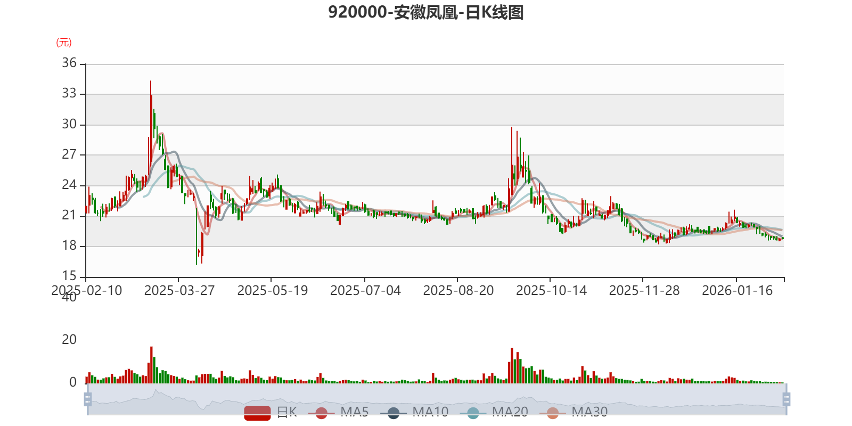The height and width of the screenshot is (426, 852).
Task: Click the 15 price axis label
Action: tap(69, 276)
